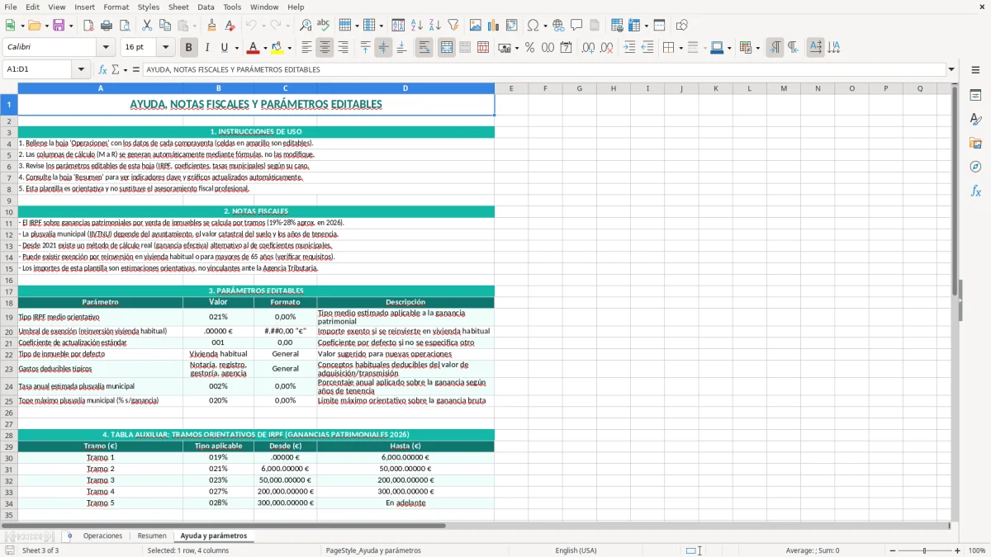The image size is (991, 557).
Task: Insert a comment
Action: pos(576,26)
